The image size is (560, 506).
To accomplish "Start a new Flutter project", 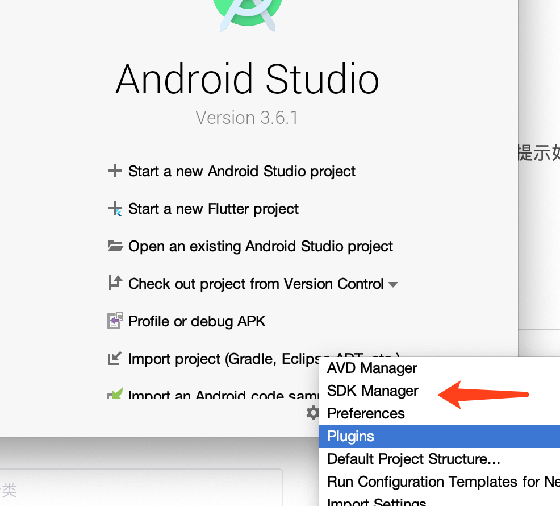I will coord(213,209).
